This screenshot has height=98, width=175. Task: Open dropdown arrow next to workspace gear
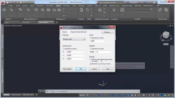(x=147, y=95)
